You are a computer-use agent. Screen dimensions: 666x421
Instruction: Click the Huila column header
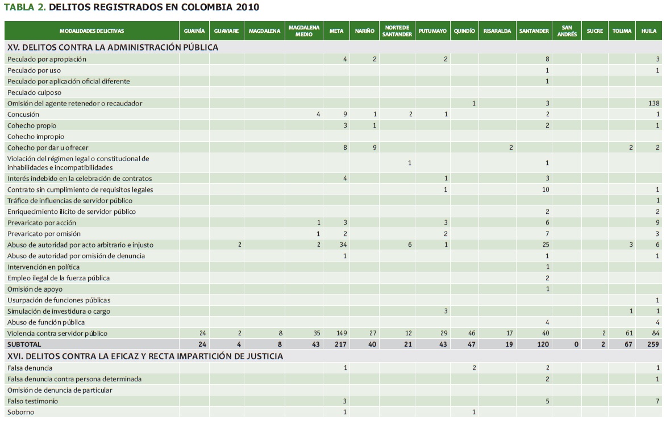tap(648, 31)
